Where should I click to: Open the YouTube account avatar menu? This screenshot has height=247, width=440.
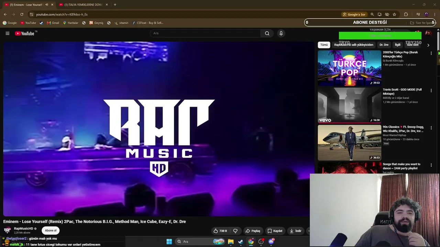428,33
